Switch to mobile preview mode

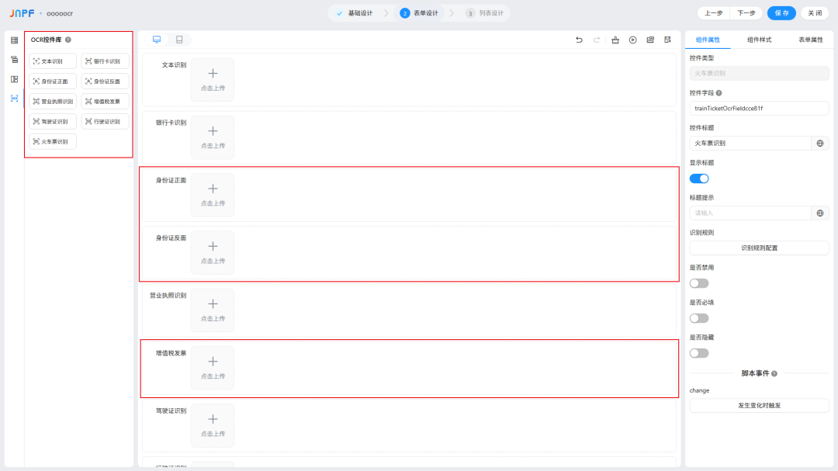click(x=179, y=40)
